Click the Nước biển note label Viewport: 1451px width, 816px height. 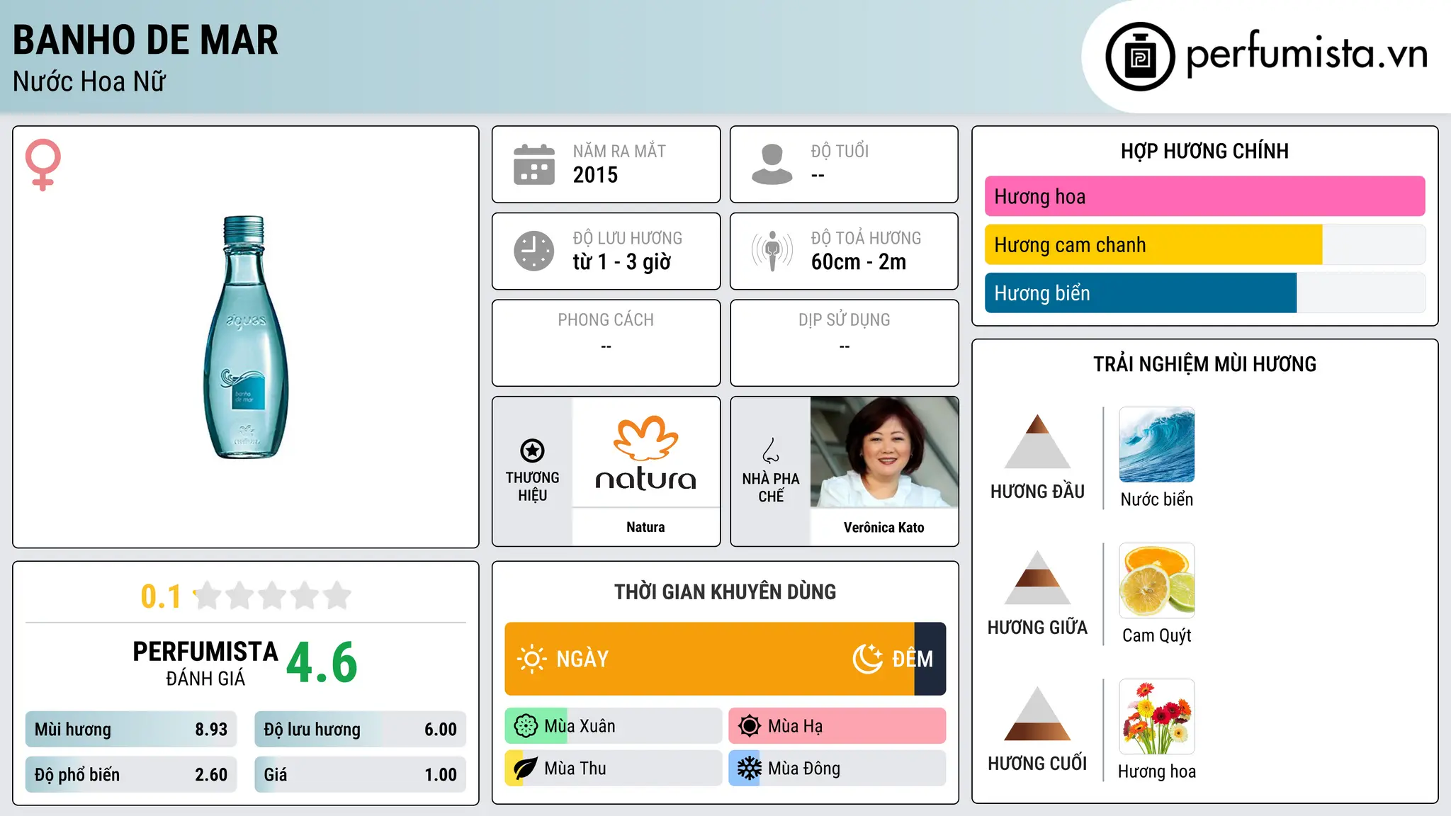pos(1156,499)
